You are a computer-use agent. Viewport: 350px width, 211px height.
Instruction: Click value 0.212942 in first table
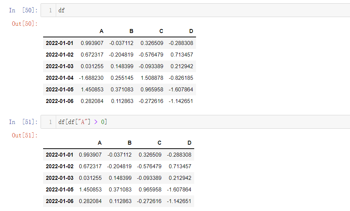(x=182, y=66)
